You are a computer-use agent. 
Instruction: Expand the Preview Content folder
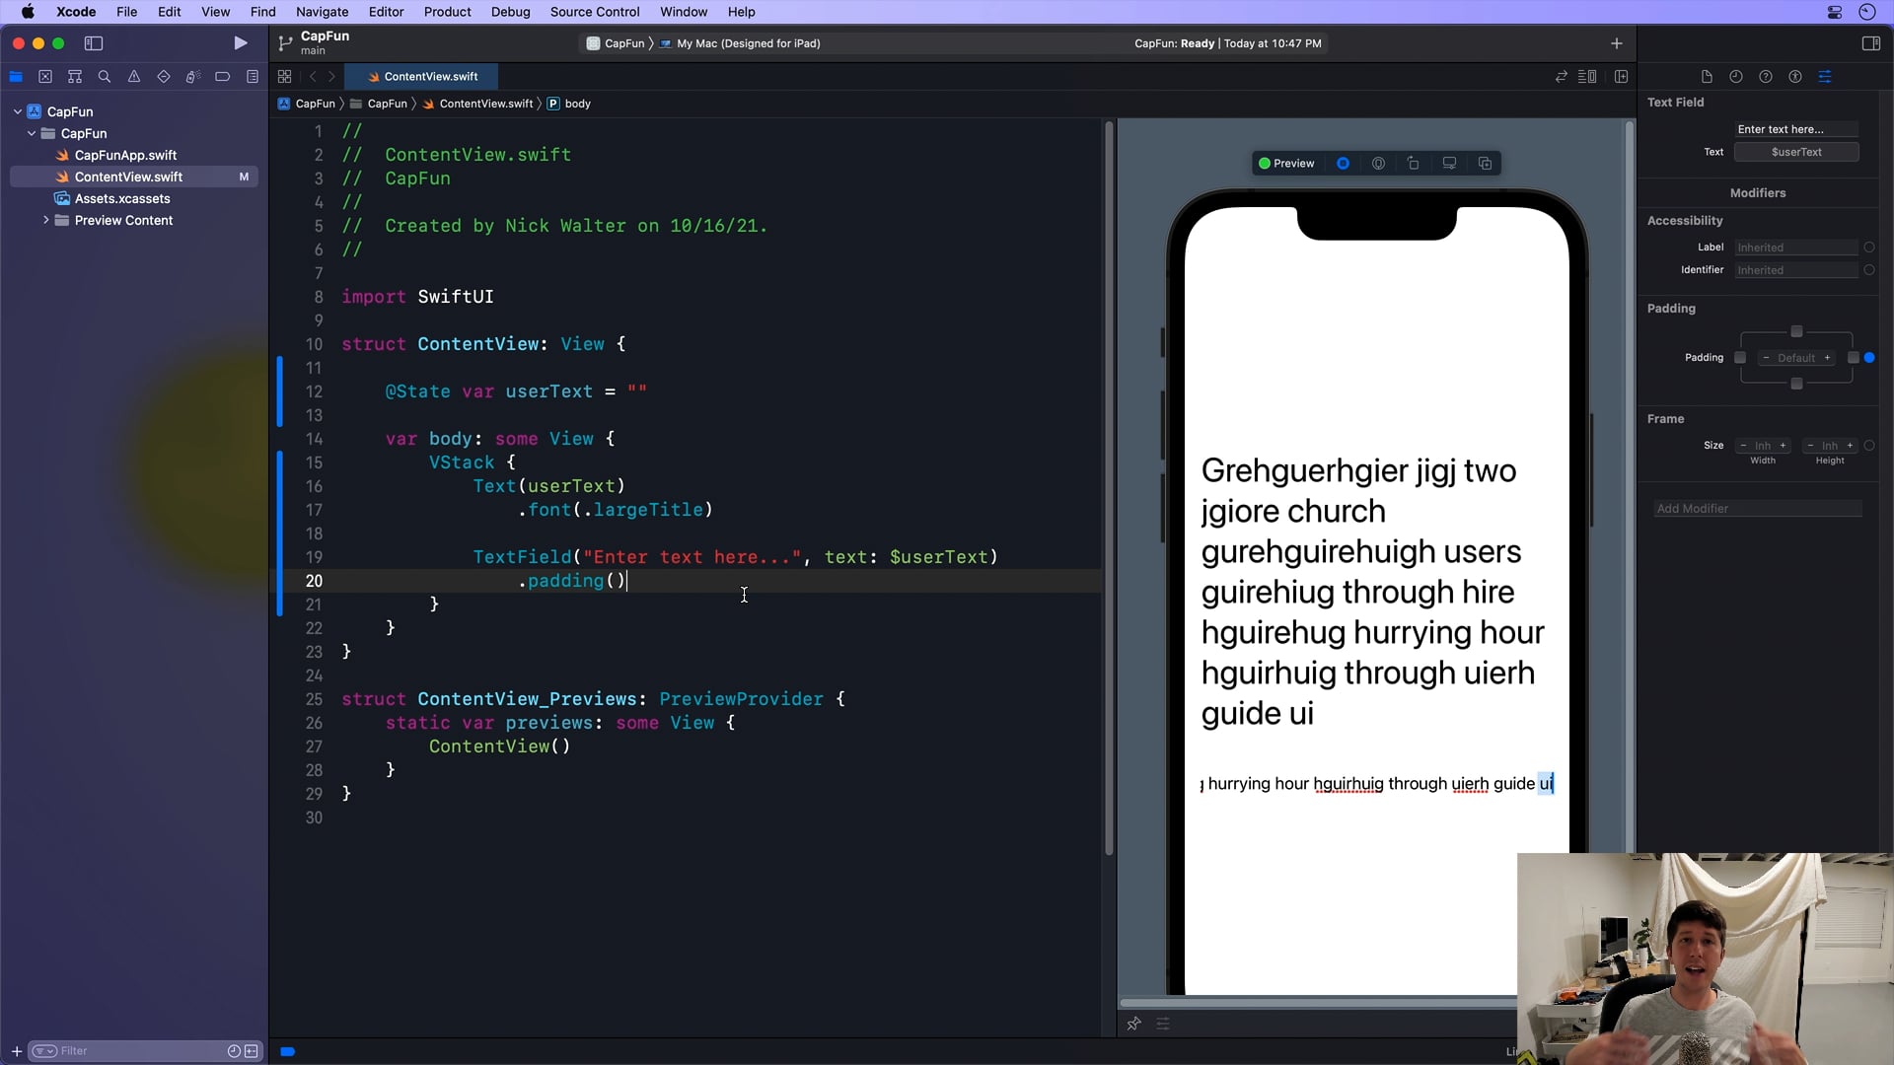[45, 220]
